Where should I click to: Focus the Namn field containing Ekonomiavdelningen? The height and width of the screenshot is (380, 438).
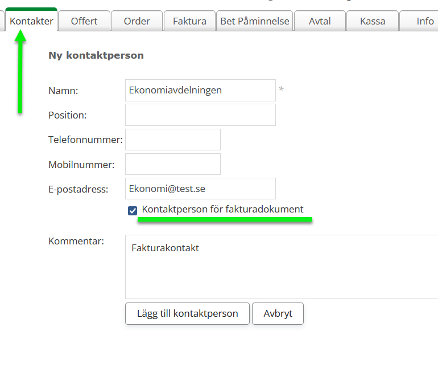click(200, 90)
